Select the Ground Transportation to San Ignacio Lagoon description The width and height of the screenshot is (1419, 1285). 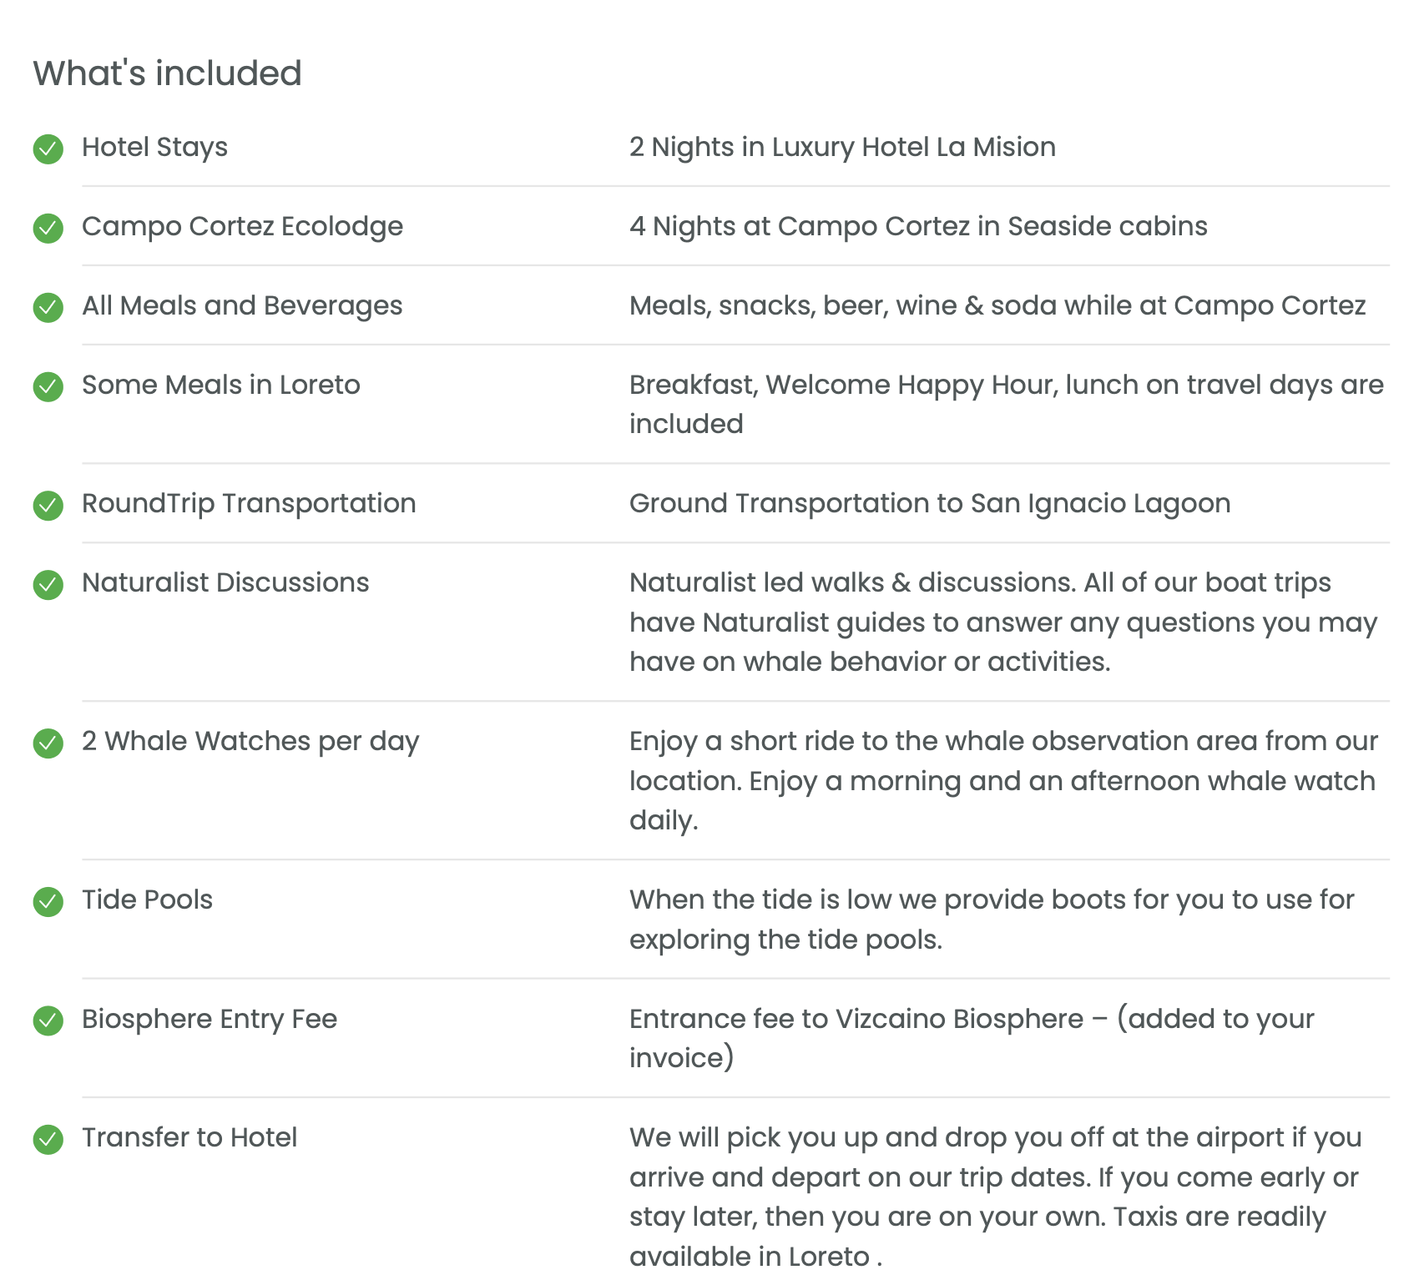tap(930, 503)
